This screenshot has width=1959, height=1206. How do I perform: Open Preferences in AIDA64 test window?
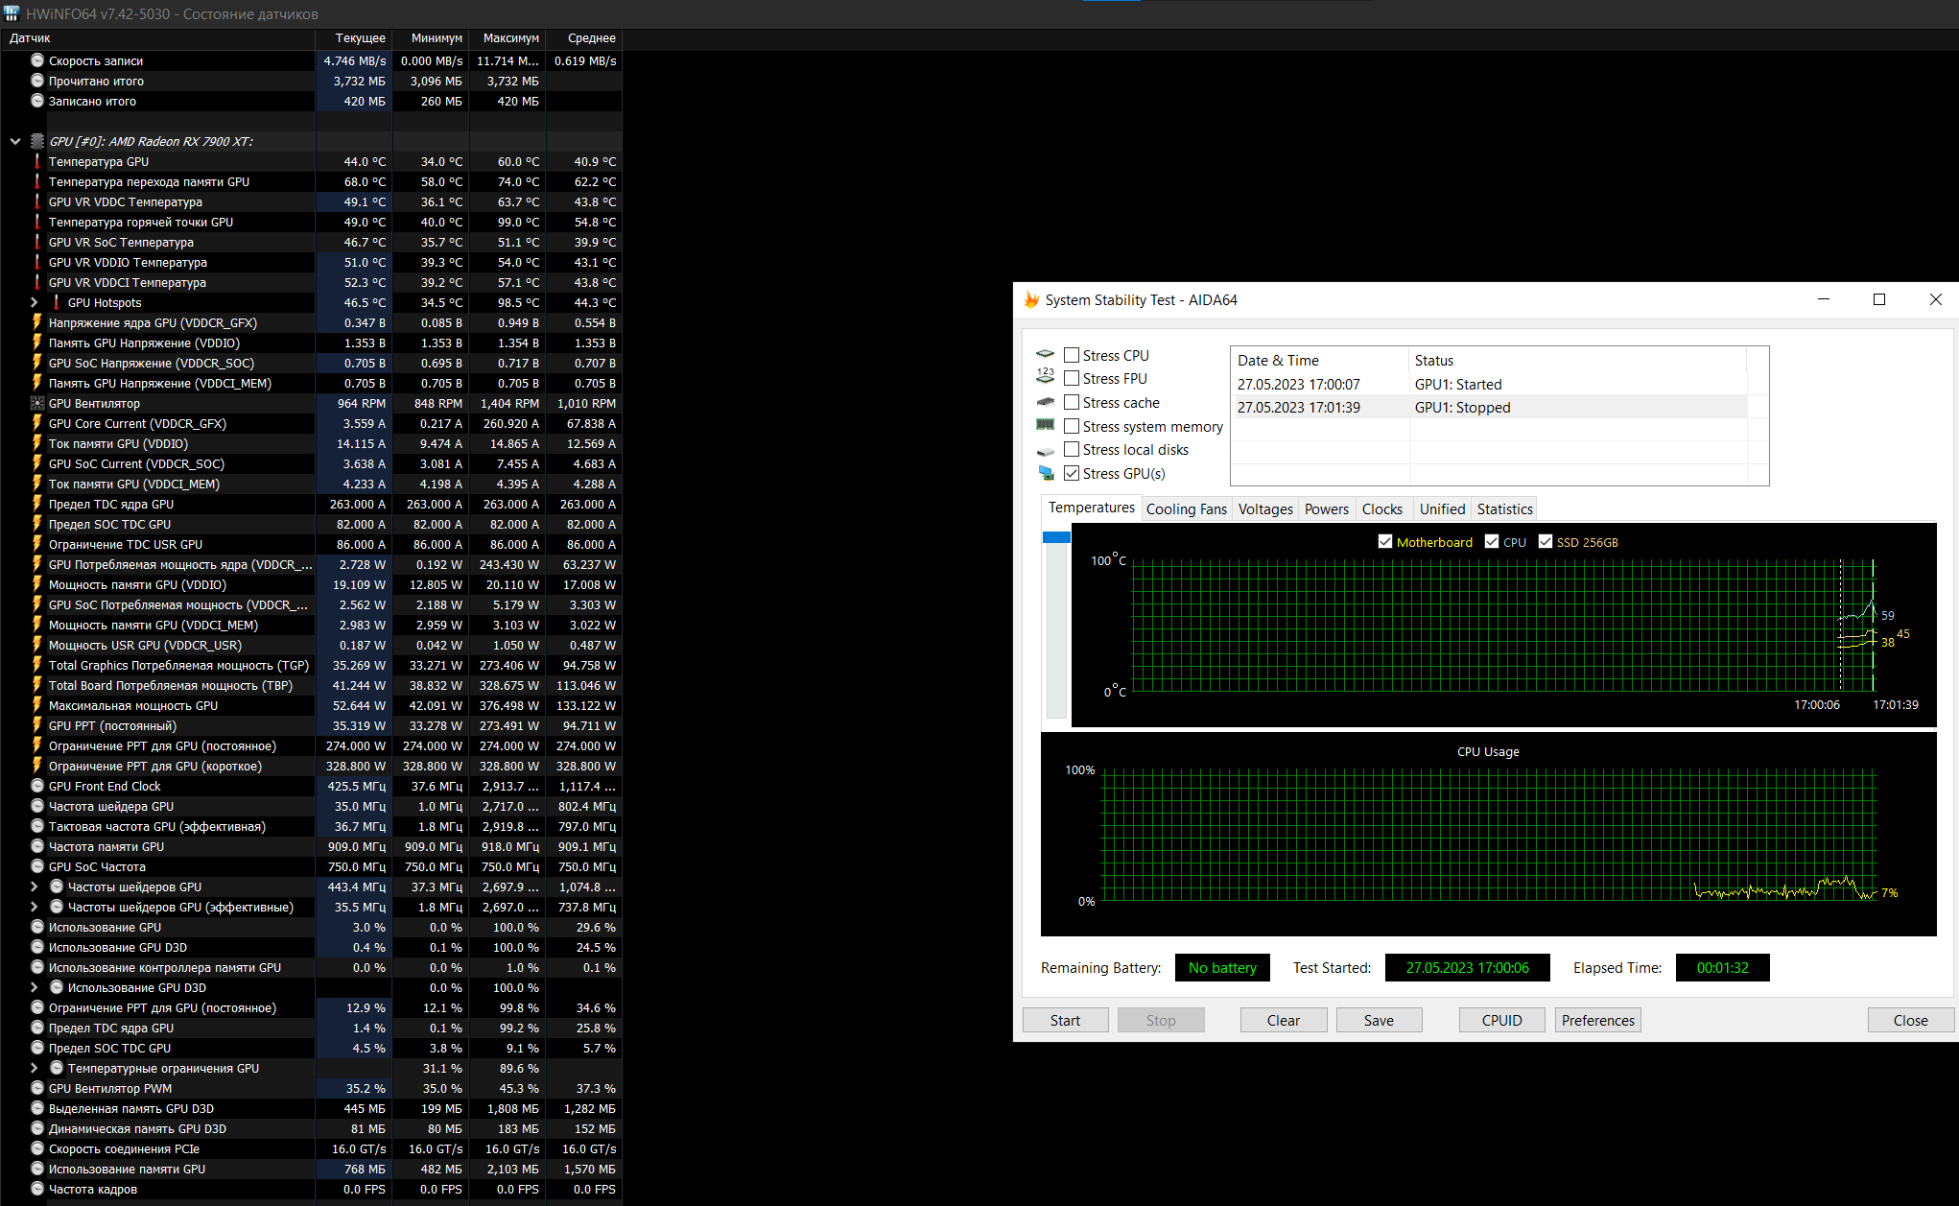(x=1597, y=1020)
